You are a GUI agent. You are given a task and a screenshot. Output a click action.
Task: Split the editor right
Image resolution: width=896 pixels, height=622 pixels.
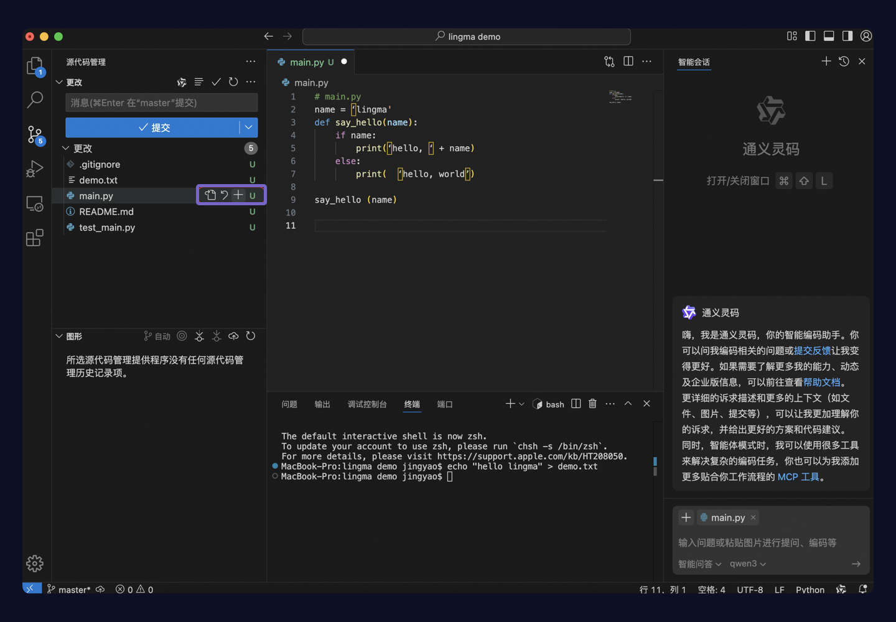(x=628, y=62)
